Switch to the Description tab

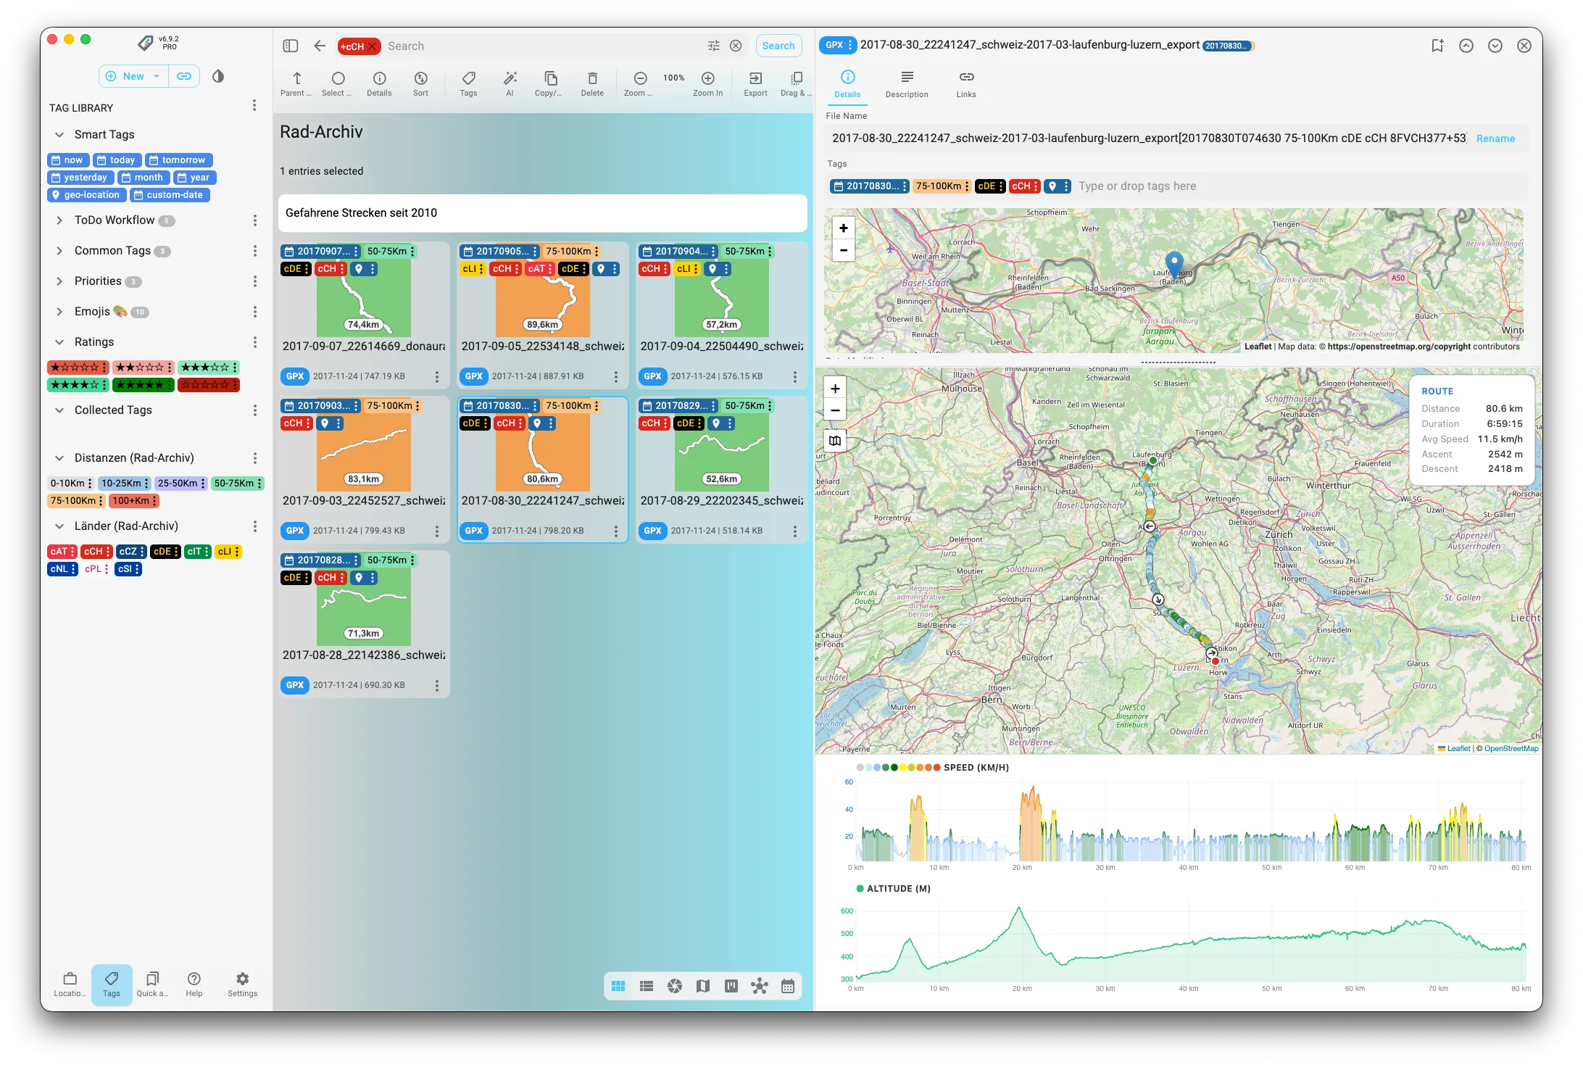906,83
